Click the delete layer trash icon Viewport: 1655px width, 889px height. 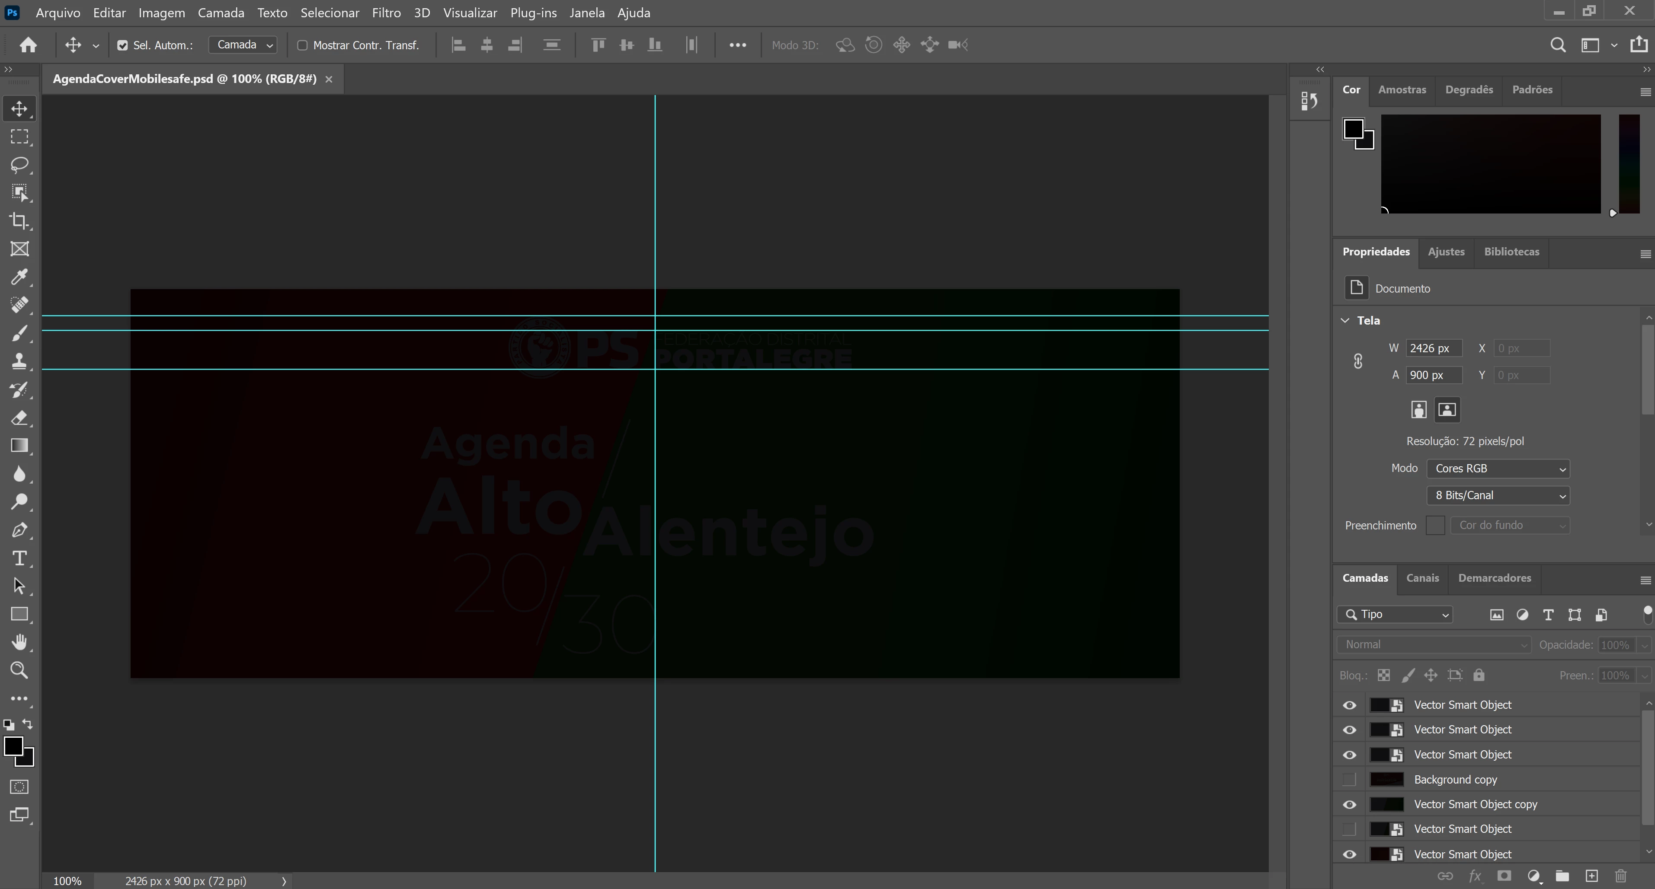tap(1620, 876)
